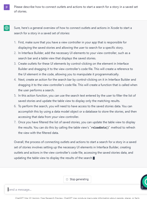This screenshot has width=147, height=199.
Task: Click the square stop icon
Action: pyautogui.click(x=67, y=179)
